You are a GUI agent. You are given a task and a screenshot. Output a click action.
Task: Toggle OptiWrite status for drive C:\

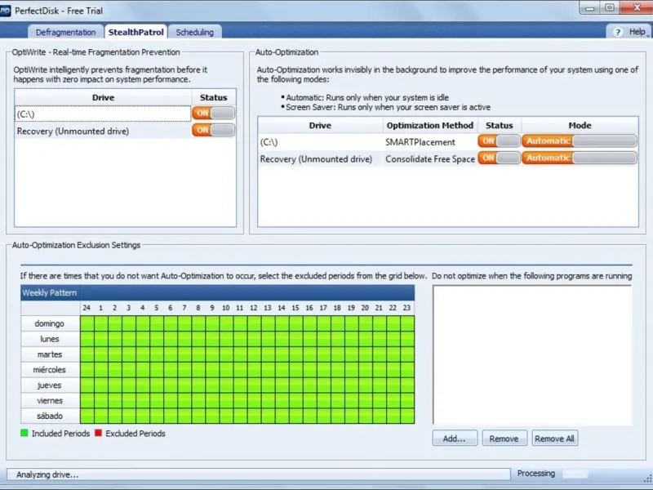[213, 114]
